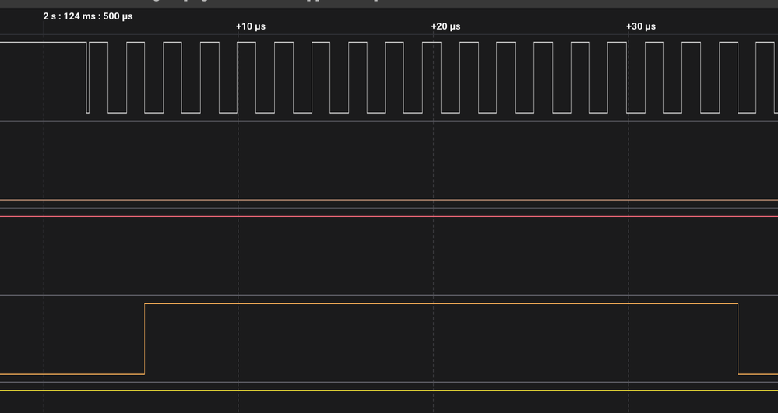This screenshot has width=778, height=413.
Task: Select the high plateau of the orange pulse
Action: click(x=441, y=303)
